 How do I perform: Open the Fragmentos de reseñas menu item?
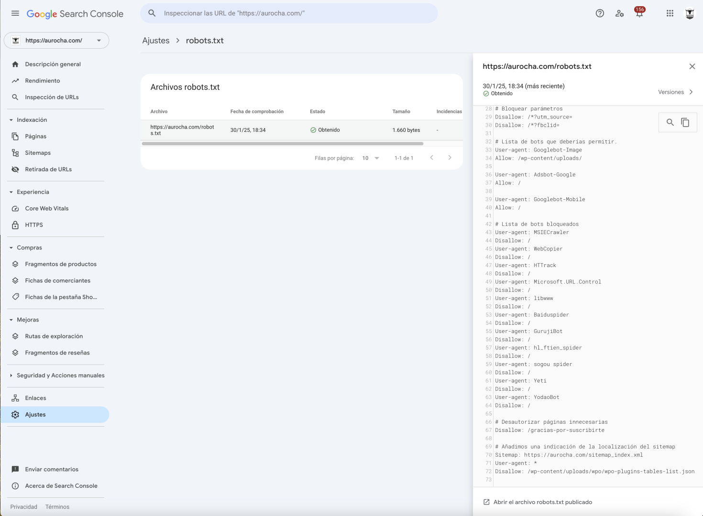pyautogui.click(x=57, y=353)
